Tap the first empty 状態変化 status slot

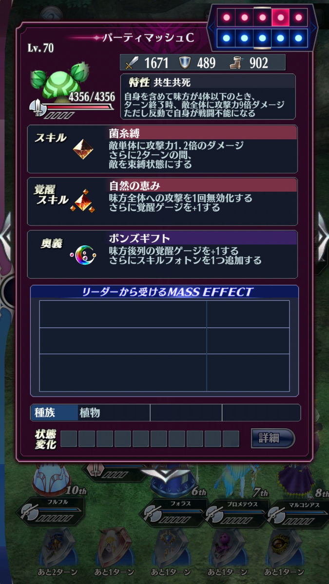pos(69,438)
